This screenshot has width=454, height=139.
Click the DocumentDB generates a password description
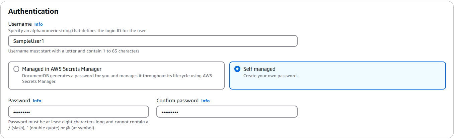click(x=117, y=76)
